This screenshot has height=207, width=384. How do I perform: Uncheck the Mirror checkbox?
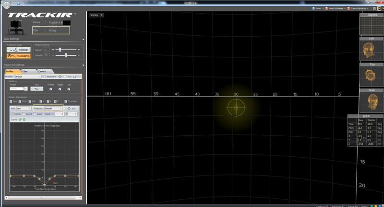coord(12,114)
